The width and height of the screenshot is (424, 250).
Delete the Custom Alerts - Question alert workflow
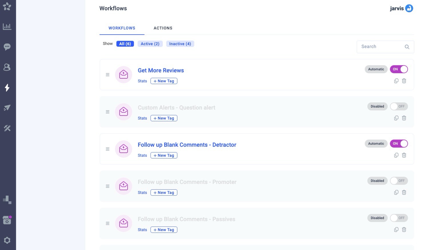click(404, 118)
